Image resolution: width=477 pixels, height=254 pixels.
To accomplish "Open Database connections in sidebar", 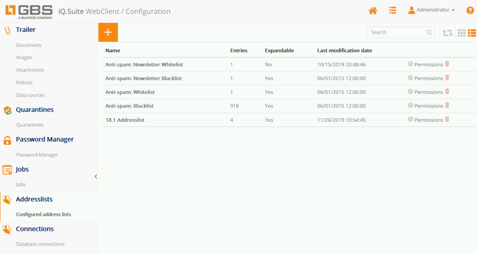I will [40, 244].
